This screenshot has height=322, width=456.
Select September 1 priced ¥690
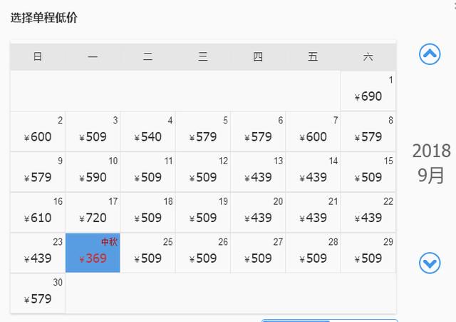coord(368,91)
